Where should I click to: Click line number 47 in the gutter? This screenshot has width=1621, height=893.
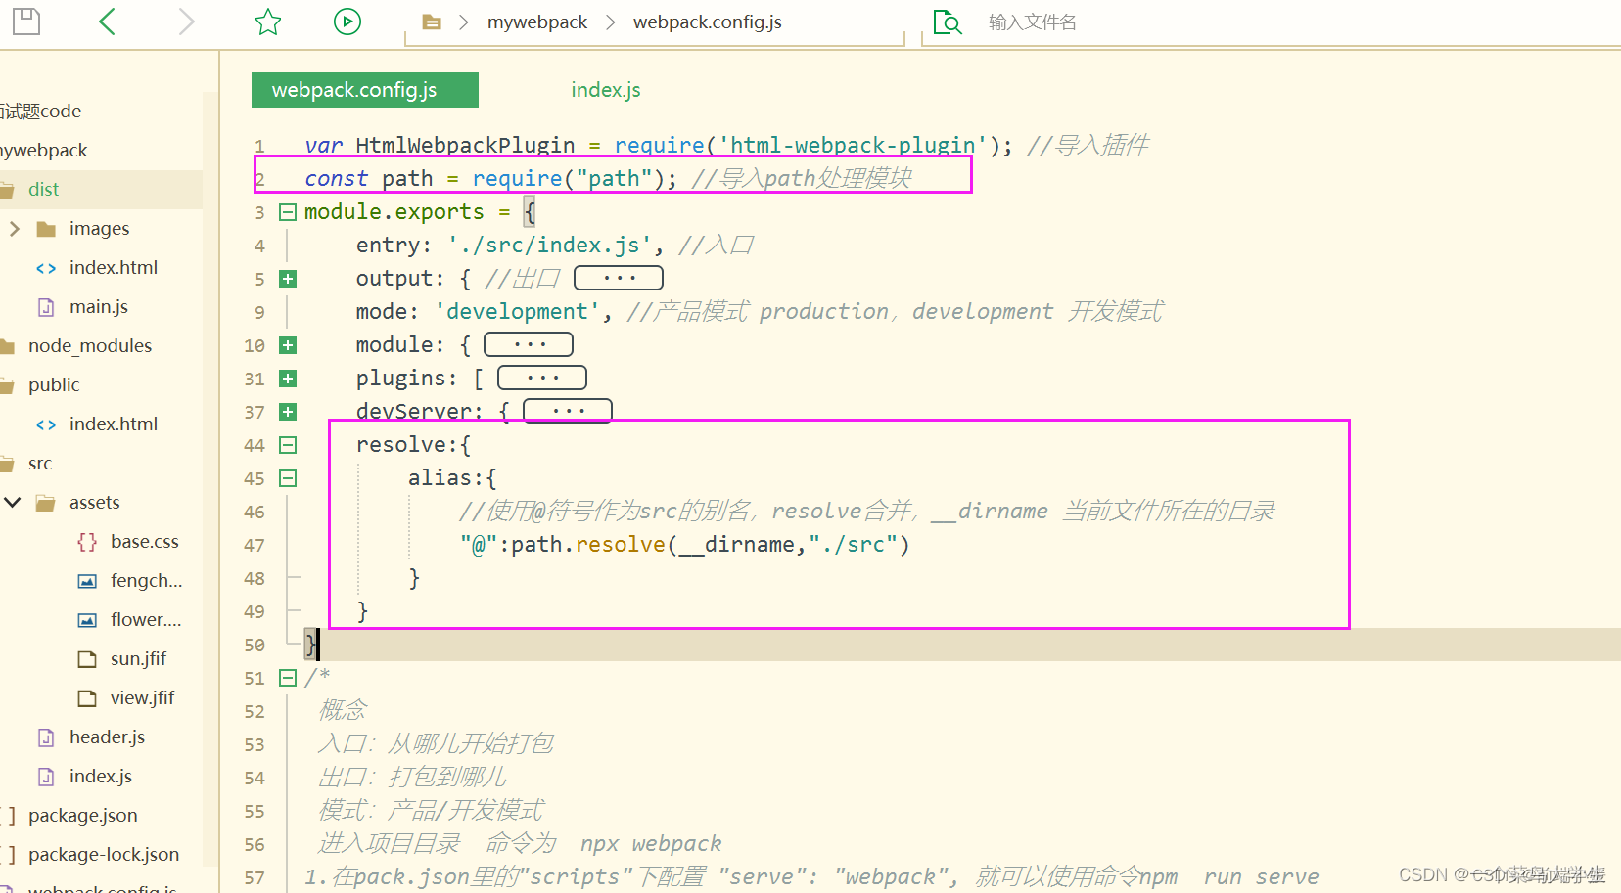[x=255, y=545]
